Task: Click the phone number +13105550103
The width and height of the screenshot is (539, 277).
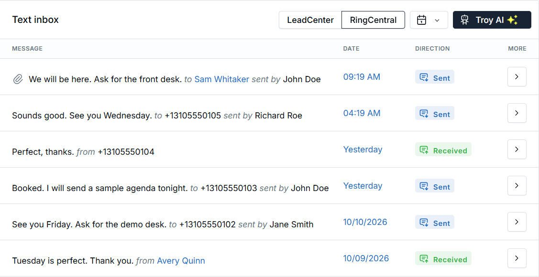Action: click(x=229, y=188)
